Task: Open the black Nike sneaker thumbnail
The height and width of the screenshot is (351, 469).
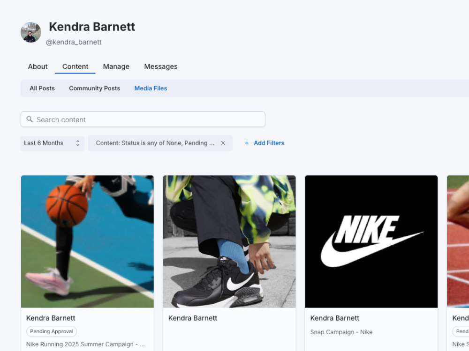Action: (x=229, y=241)
